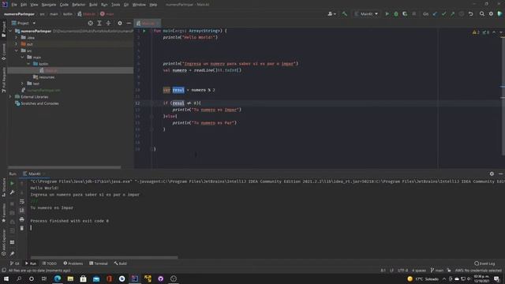This screenshot has width=505, height=284.
Task: Open the Structure side tool window tab
Action: [x=3, y=188]
